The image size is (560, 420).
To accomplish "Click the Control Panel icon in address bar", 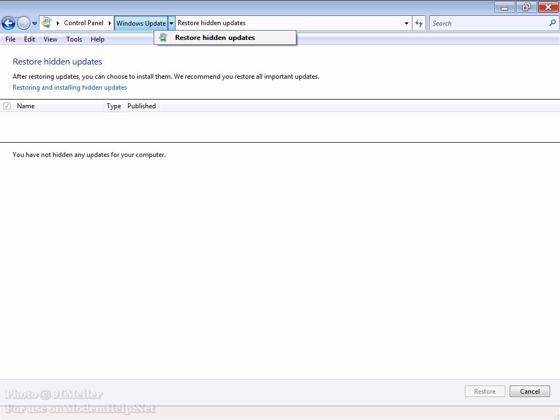I will point(47,23).
